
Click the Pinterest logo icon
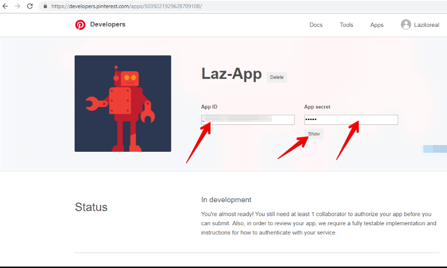coord(80,25)
